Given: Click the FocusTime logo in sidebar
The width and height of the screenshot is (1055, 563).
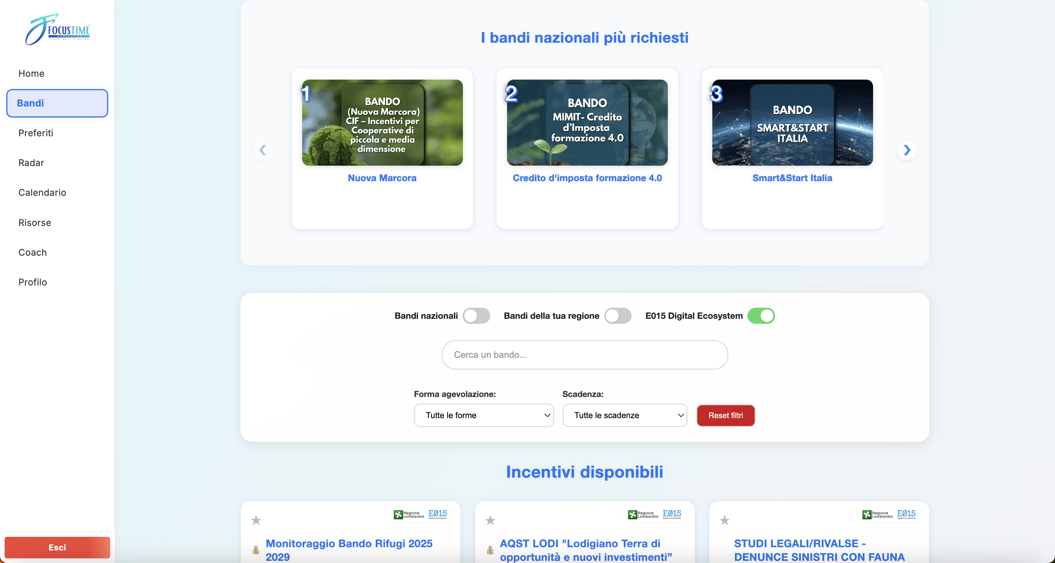Looking at the screenshot, I should click(x=57, y=29).
